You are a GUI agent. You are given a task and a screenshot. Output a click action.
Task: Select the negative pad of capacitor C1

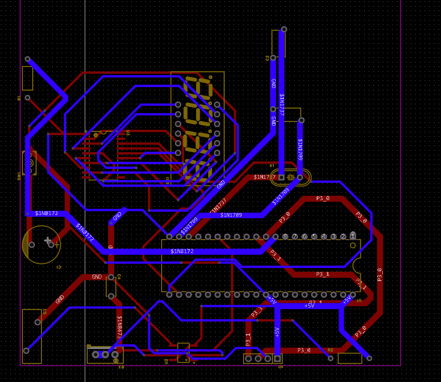click(x=32, y=245)
